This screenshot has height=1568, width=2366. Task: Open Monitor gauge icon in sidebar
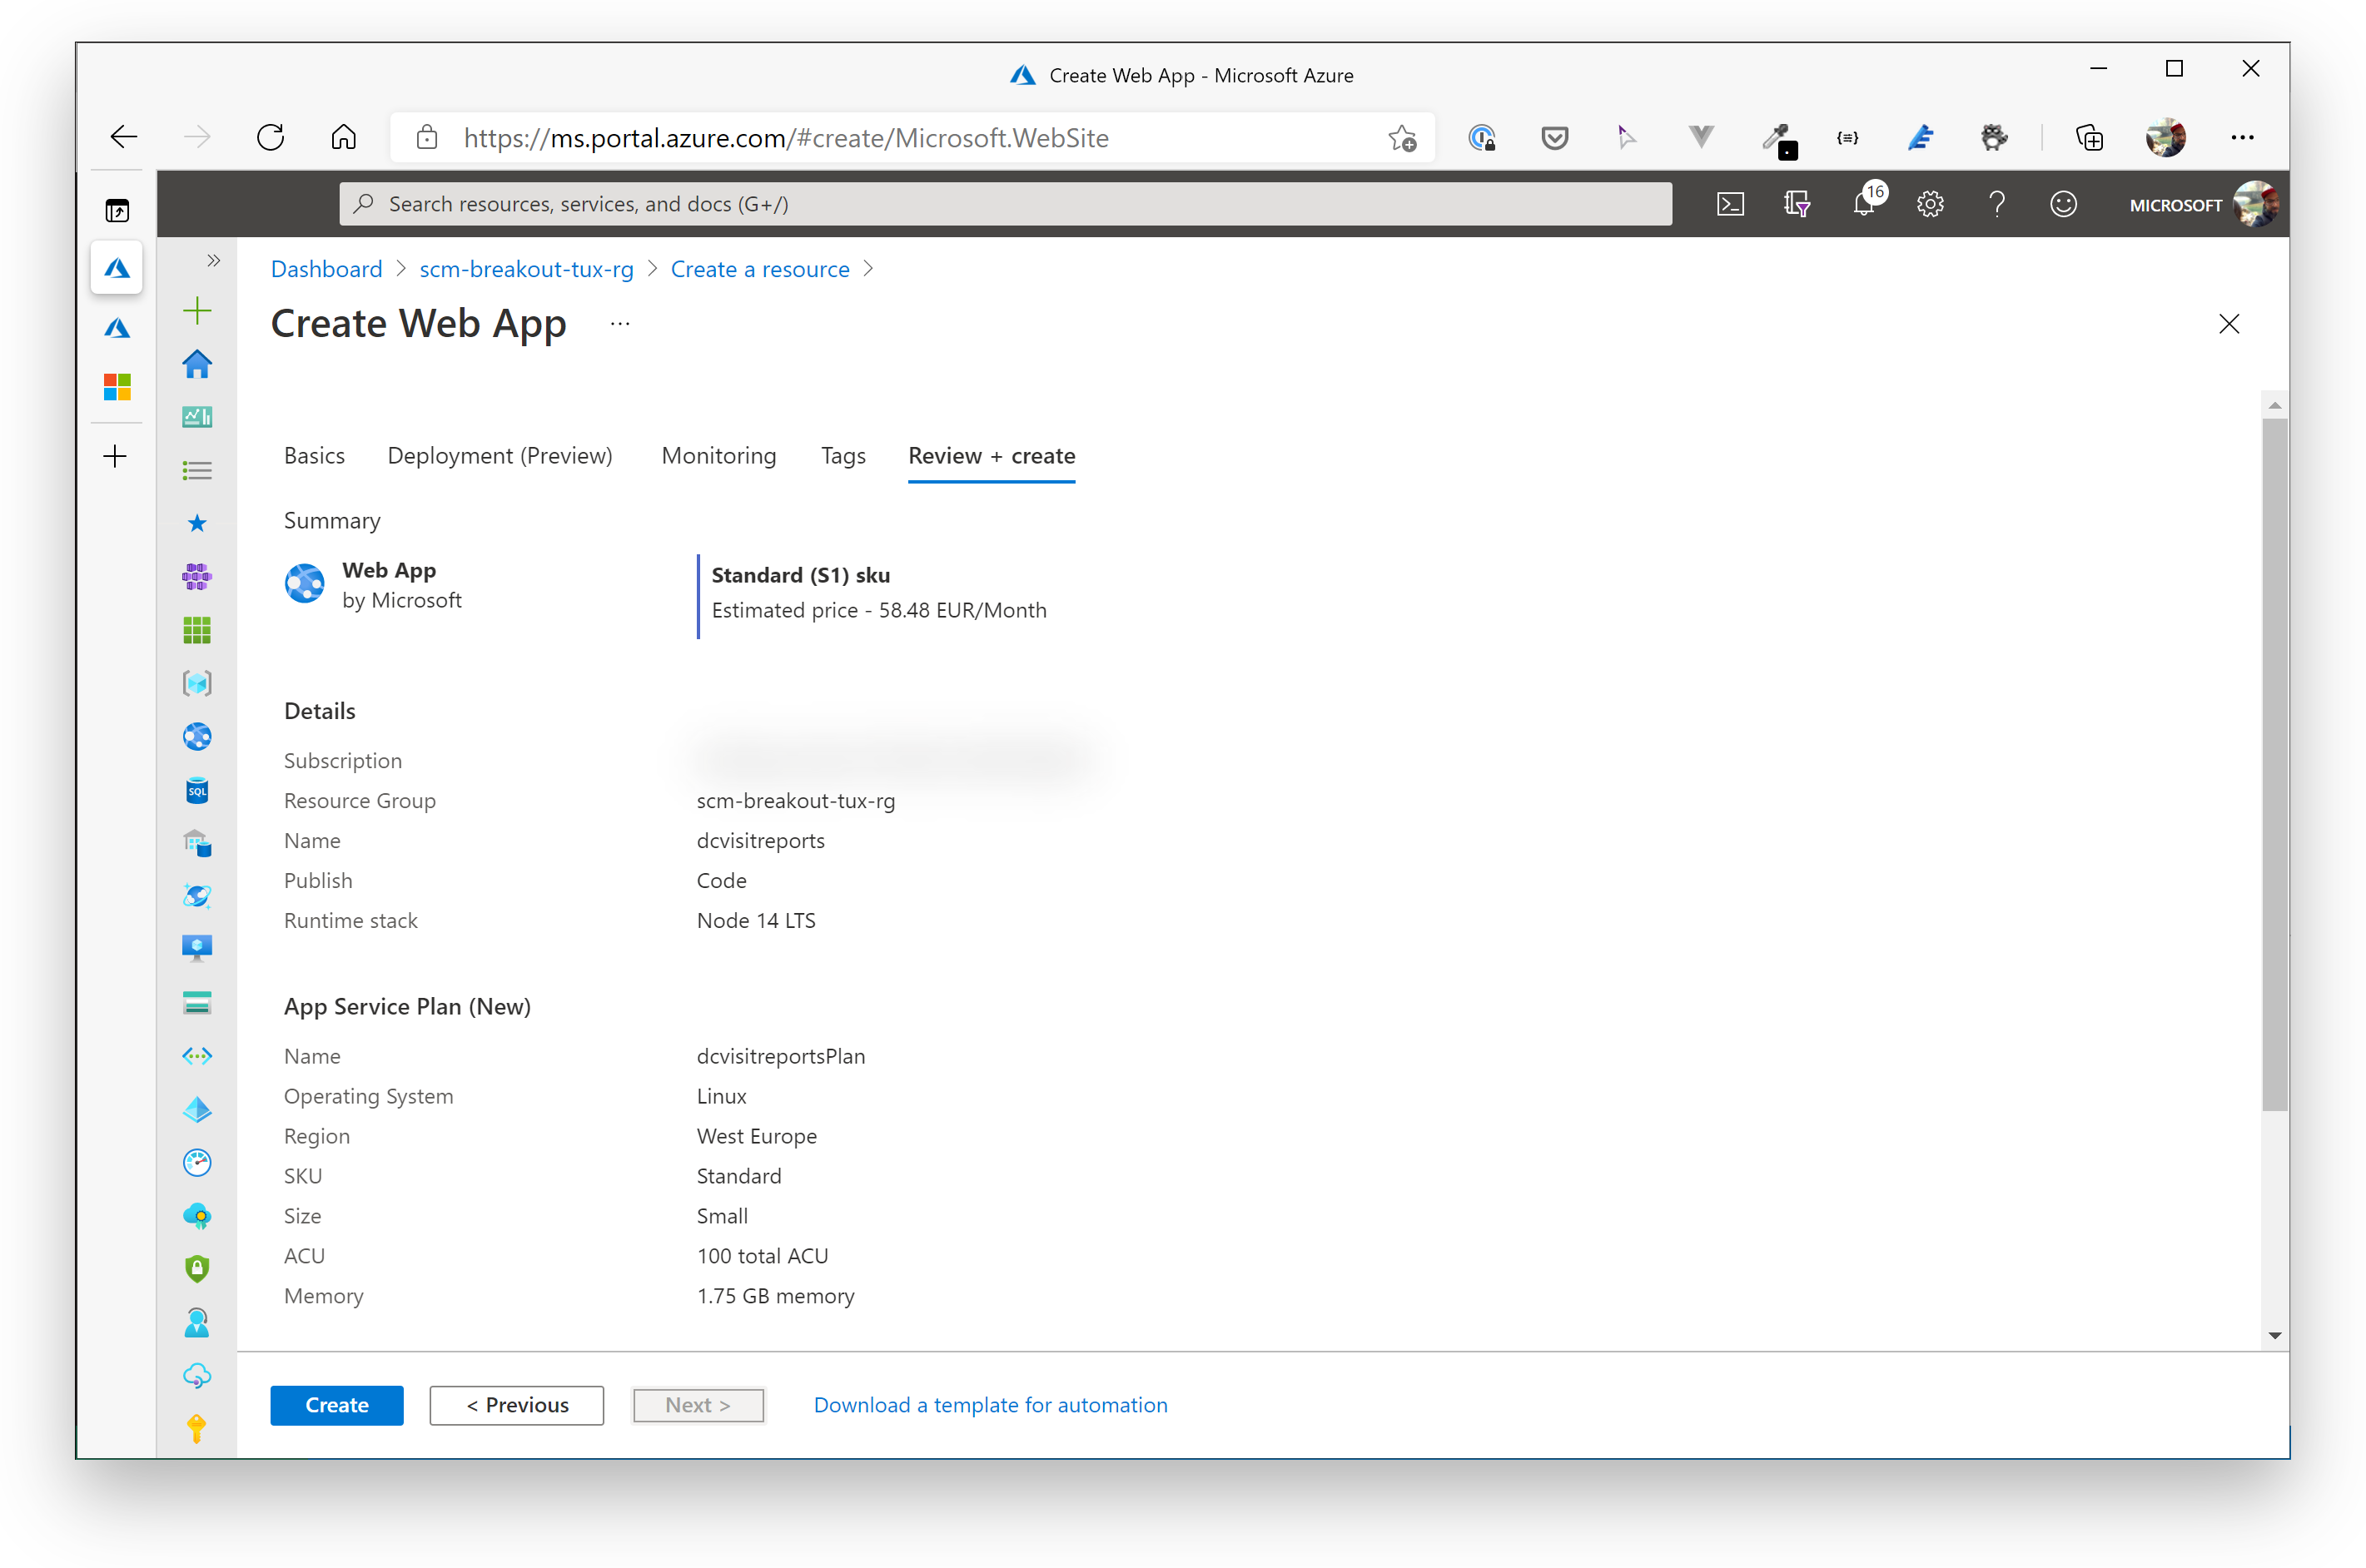197,1162
